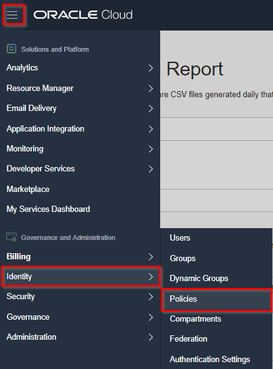This screenshot has width=273, height=369.
Task: Click the Governance and Administration heading text
Action: pos(68,237)
